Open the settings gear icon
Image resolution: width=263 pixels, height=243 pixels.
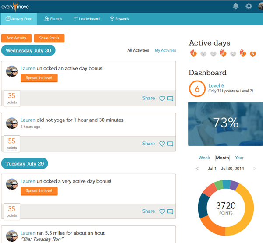pos(249,6)
